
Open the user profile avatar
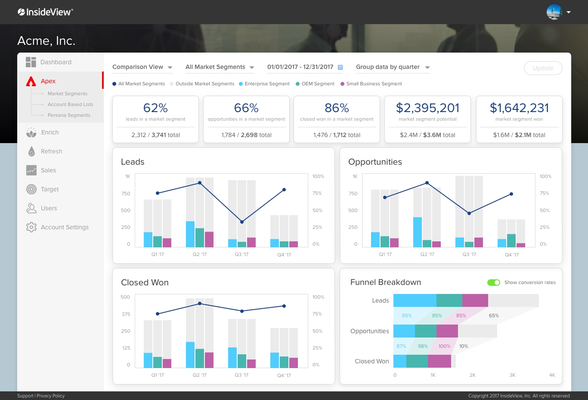tap(554, 12)
